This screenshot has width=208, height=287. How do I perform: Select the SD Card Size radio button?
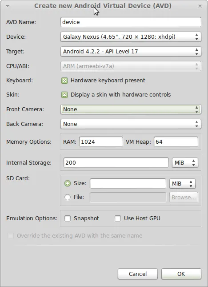click(x=68, y=183)
